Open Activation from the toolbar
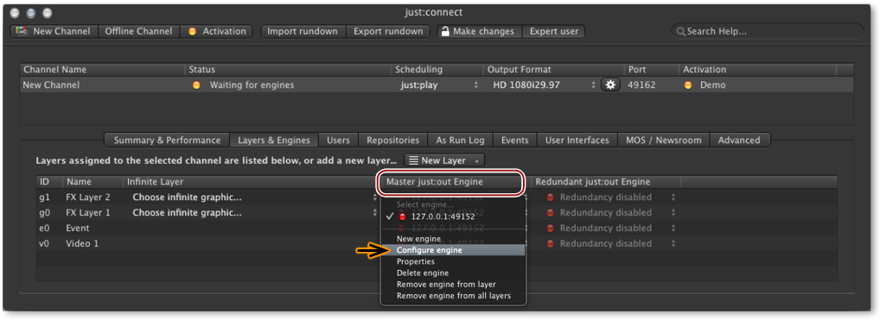 coord(217,31)
